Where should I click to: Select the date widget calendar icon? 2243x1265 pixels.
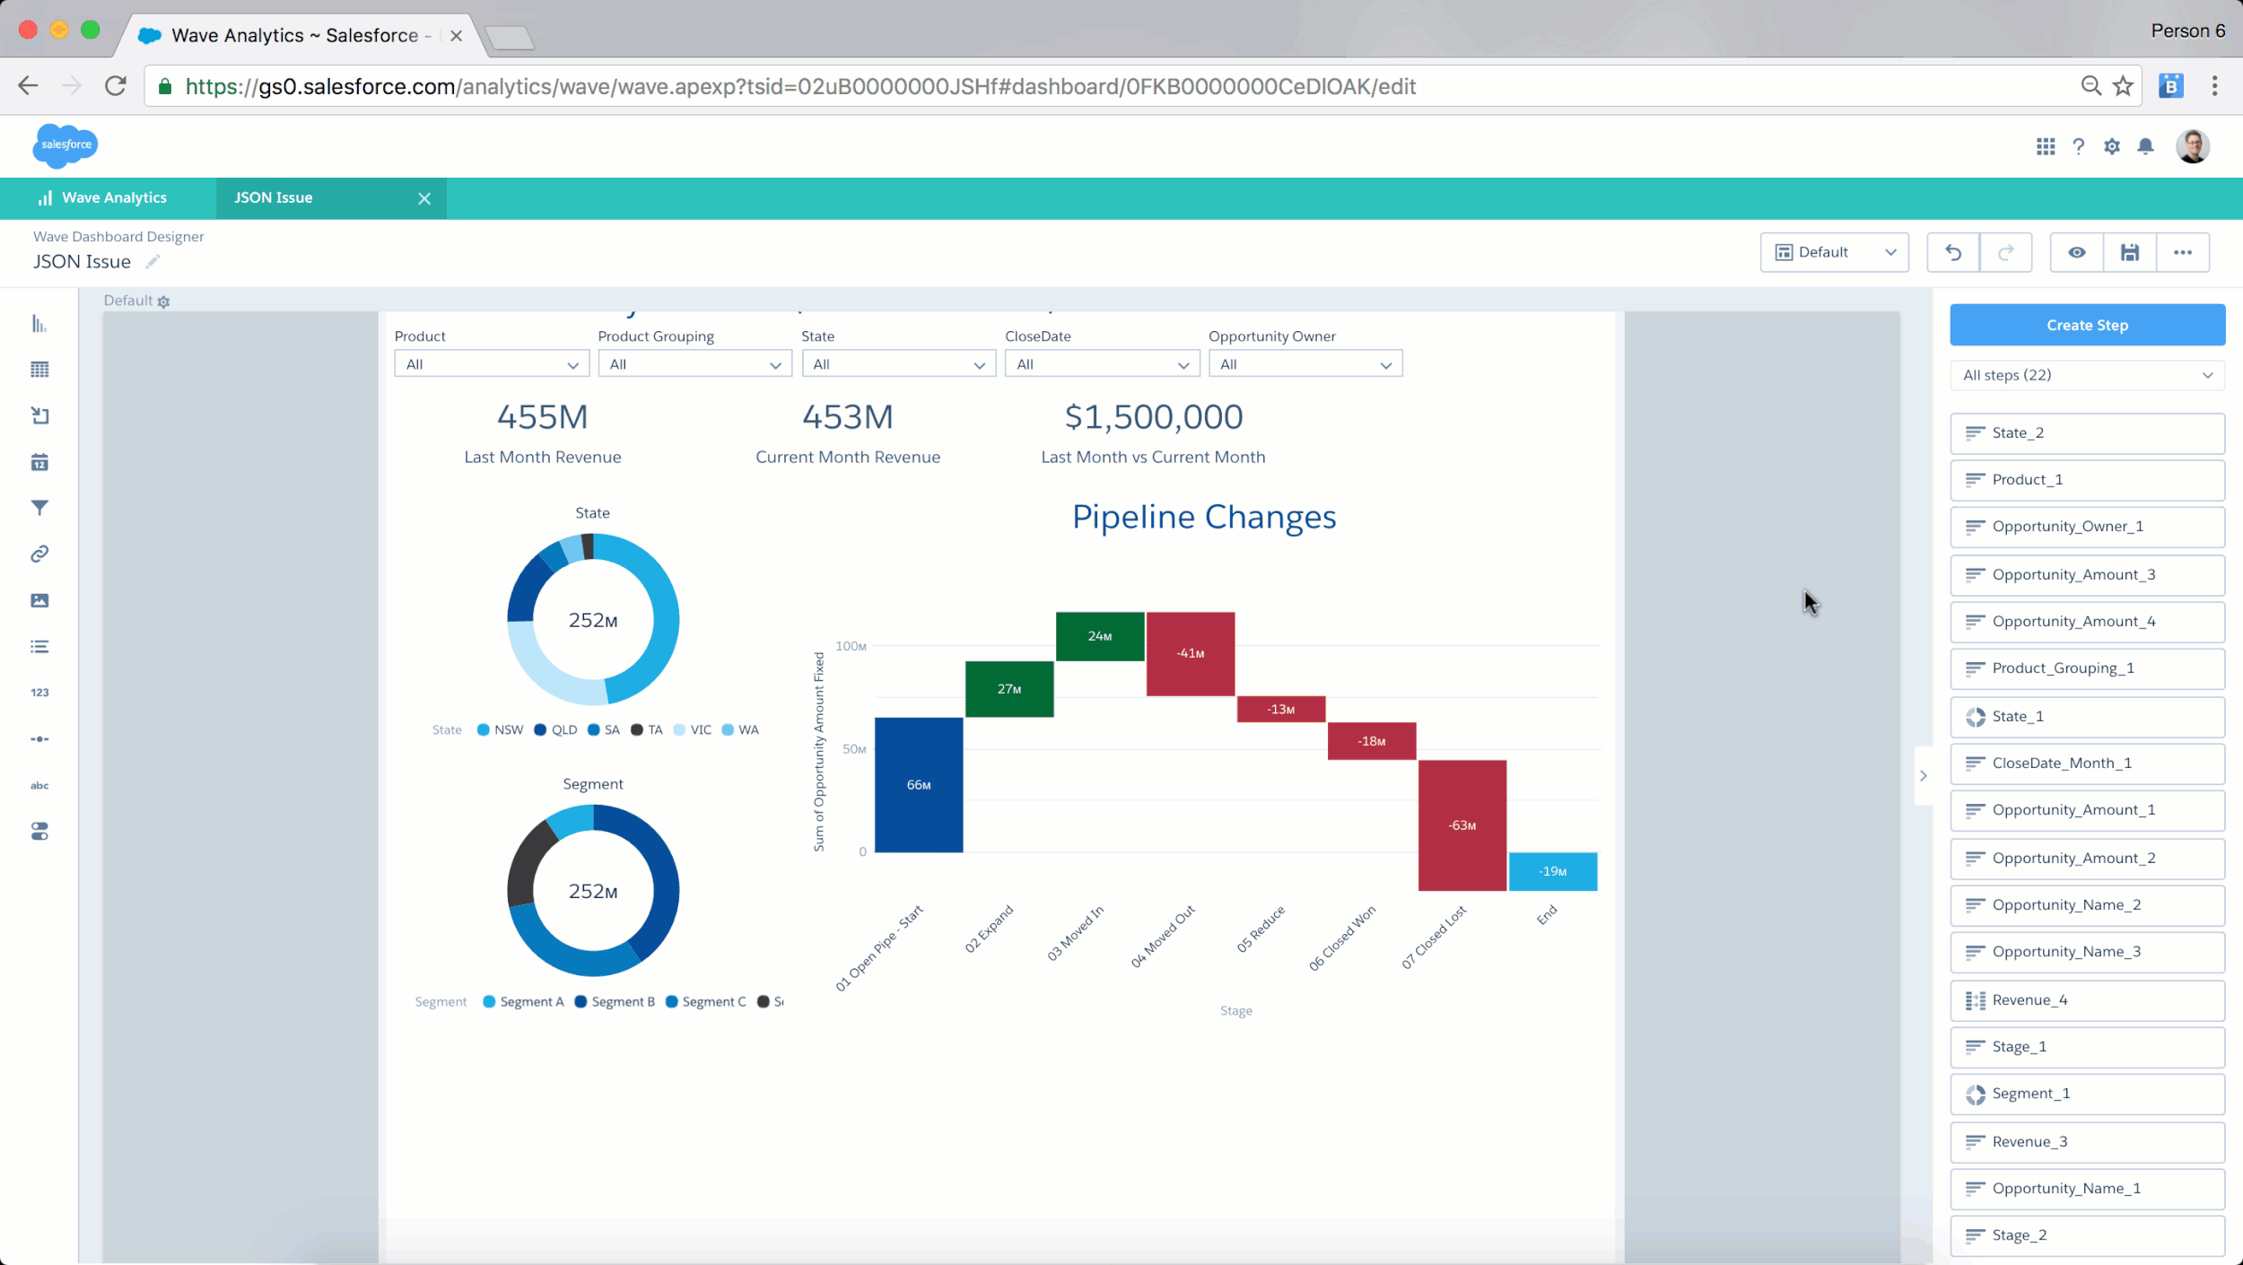coord(39,462)
